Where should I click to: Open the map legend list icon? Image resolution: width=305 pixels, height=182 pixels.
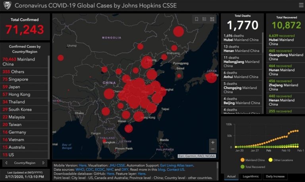204,19
